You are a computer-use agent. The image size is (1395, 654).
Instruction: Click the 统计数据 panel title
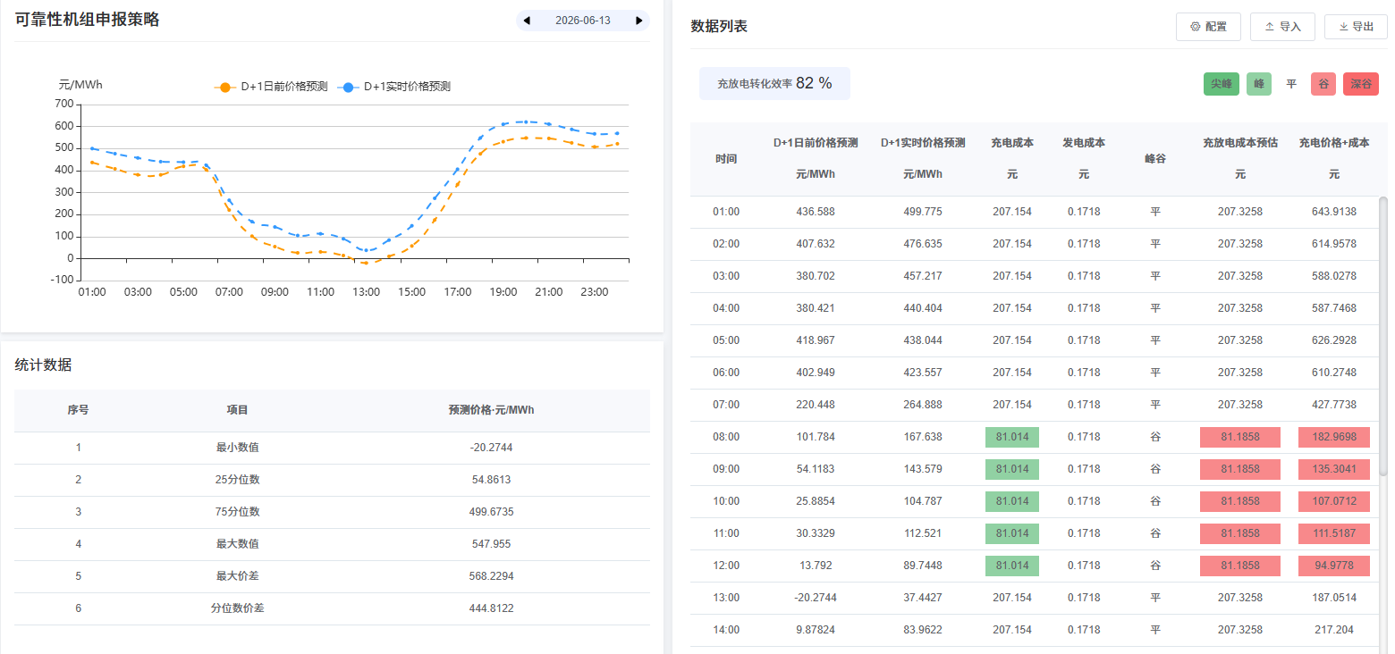point(43,365)
